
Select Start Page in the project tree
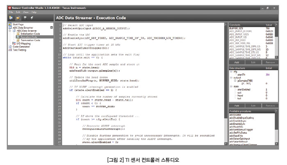click(18, 24)
